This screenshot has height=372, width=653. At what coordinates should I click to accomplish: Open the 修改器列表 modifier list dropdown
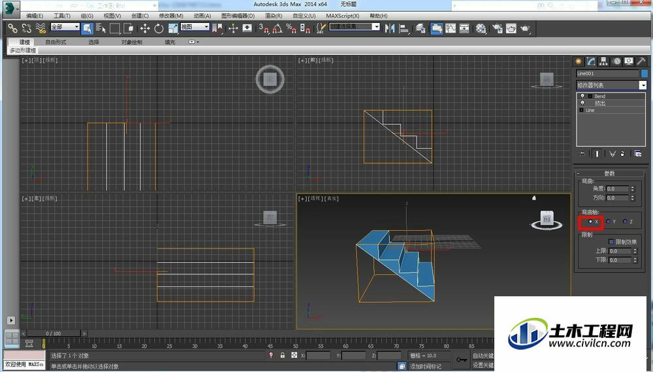(611, 85)
